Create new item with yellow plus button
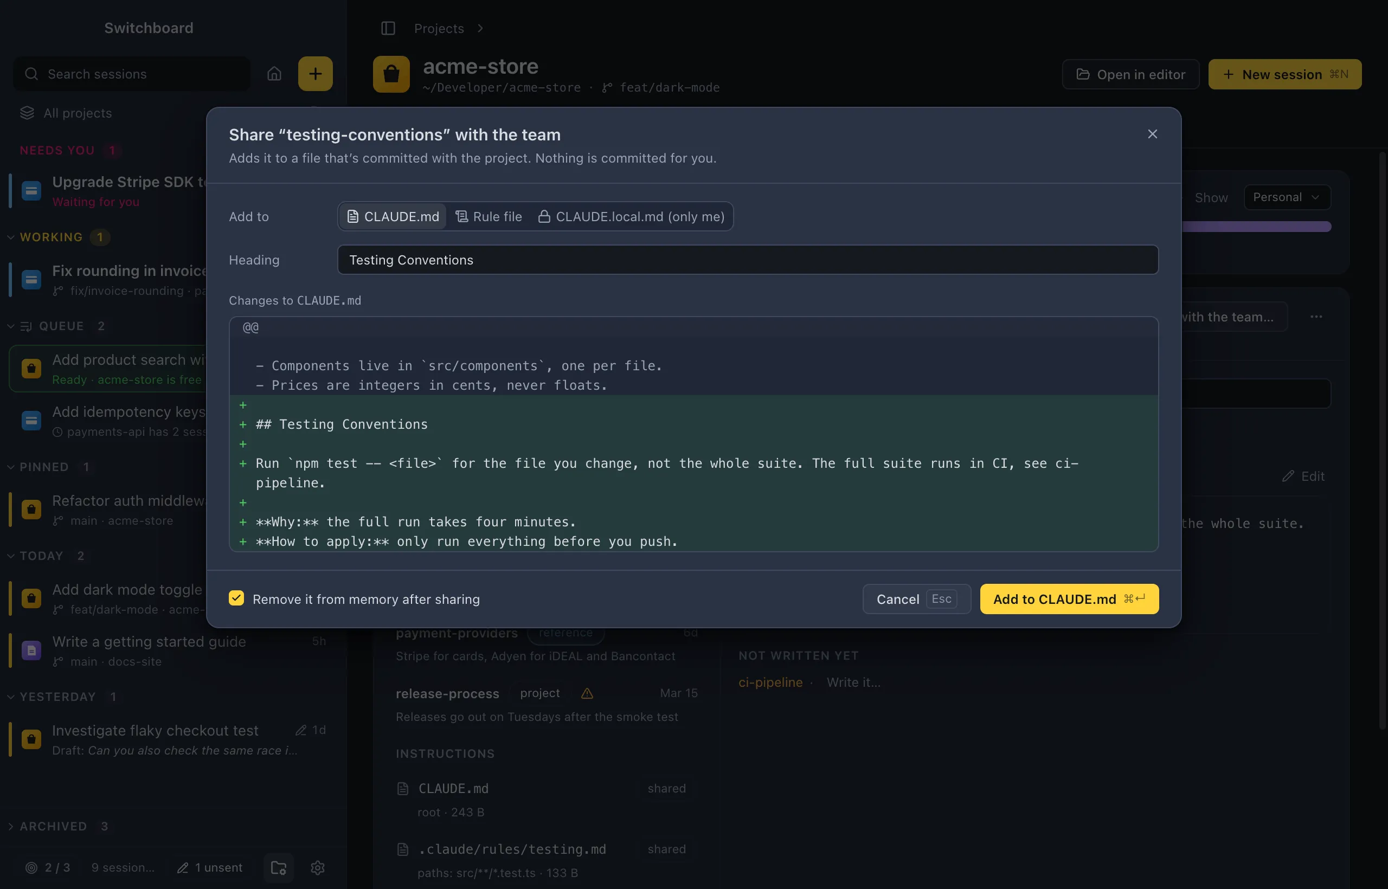This screenshot has width=1388, height=889. pyautogui.click(x=315, y=74)
